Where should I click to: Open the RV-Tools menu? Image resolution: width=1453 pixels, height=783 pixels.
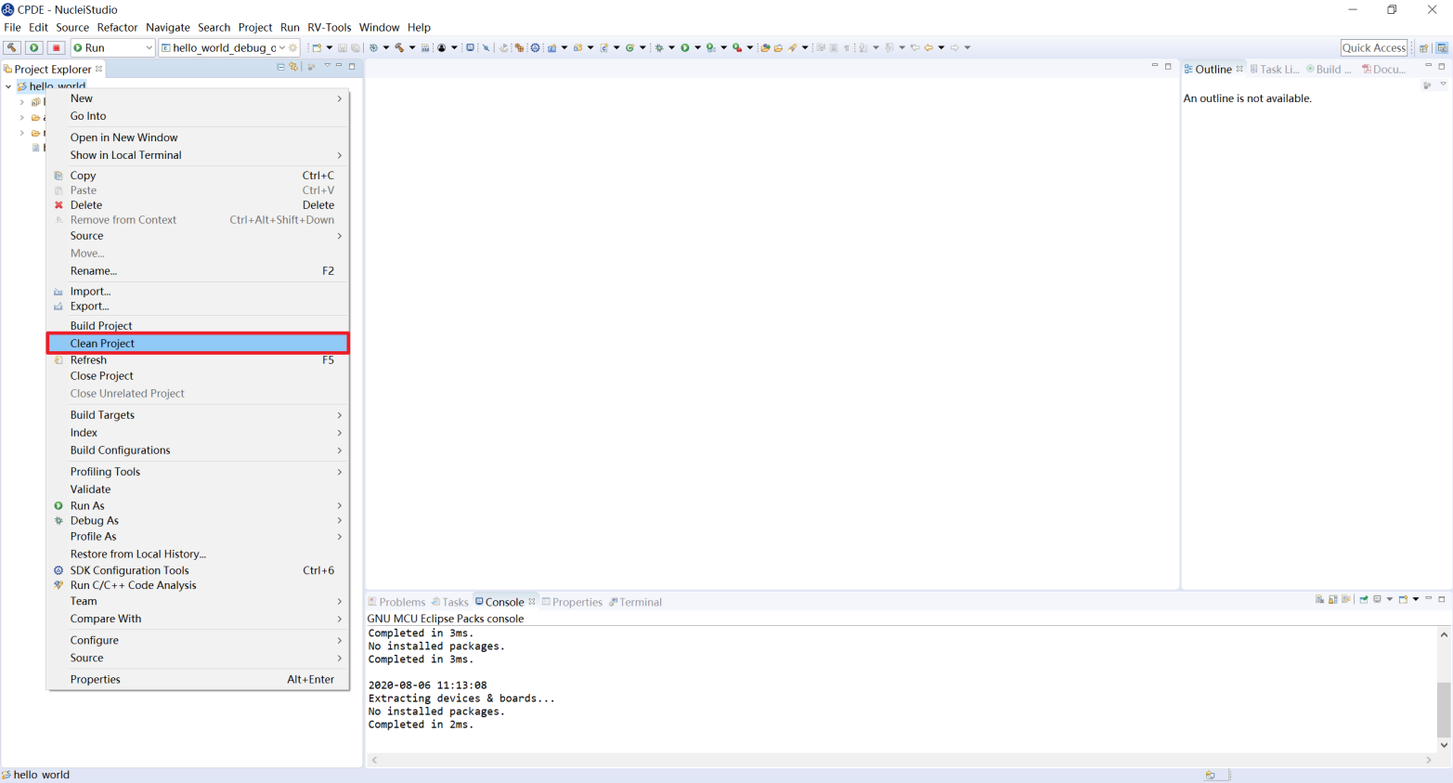[329, 27]
